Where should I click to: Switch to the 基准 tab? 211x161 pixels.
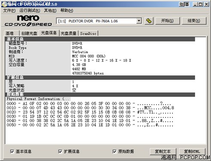click(12, 33)
